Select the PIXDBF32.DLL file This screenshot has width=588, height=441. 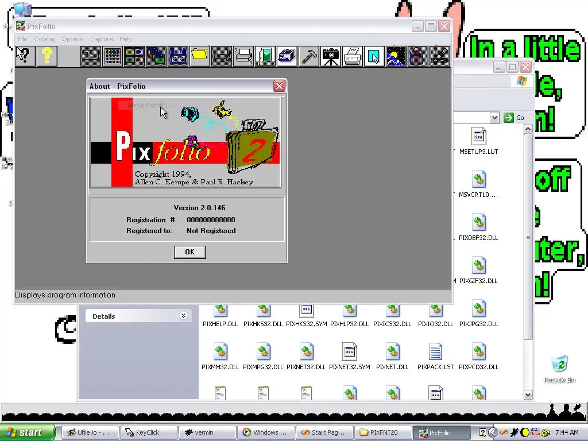[478, 227]
